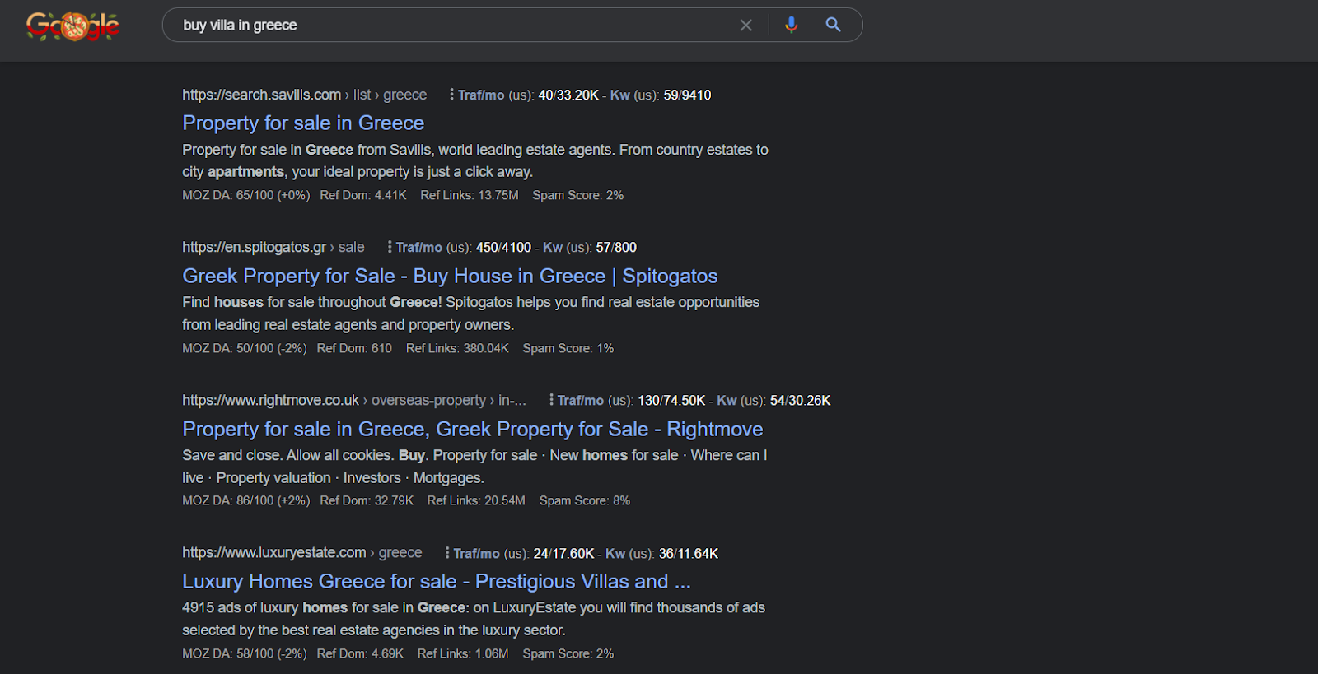Viewport: 1318px width, 674px height.
Task: Click the Rightmove snippet 'Save and close. Allow all cookies'
Action: (x=474, y=467)
